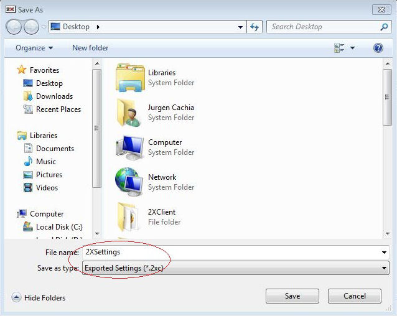This screenshot has width=397, height=316.
Task: Expand the Desktop breadcrumb arrow
Action: point(98,27)
